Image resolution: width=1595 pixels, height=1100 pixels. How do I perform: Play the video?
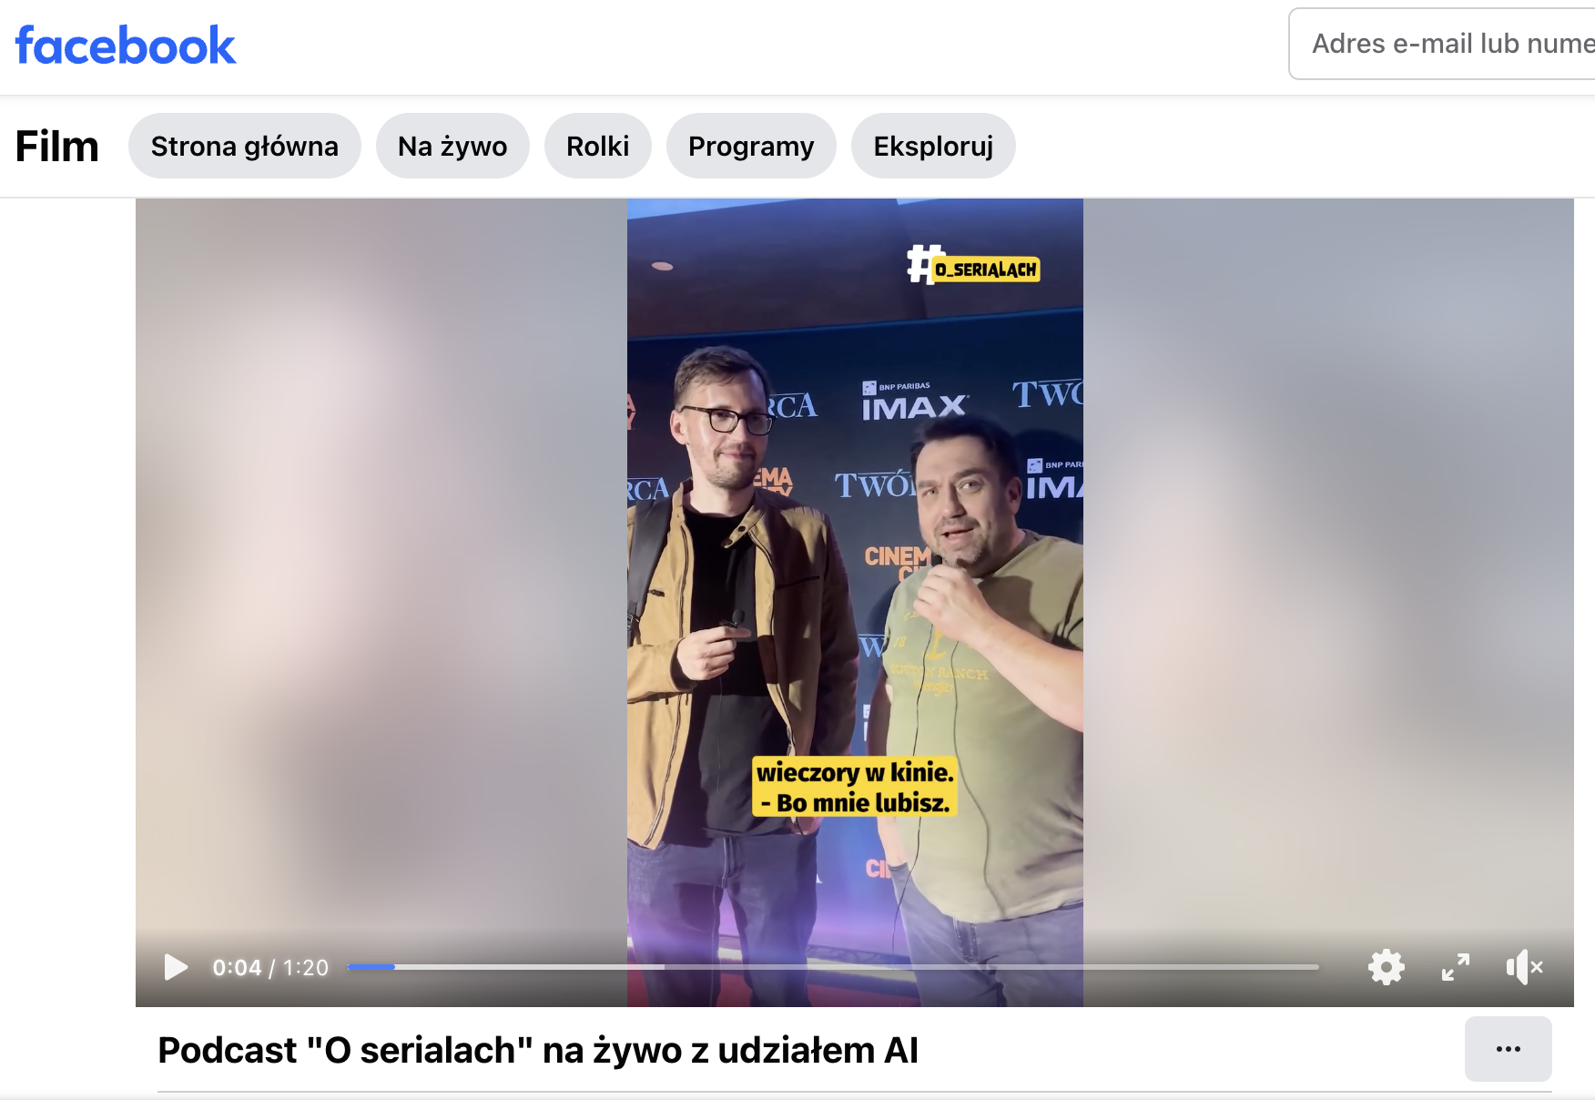pyautogui.click(x=176, y=967)
